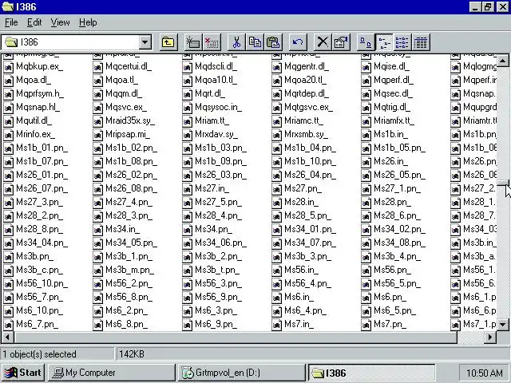Select the file name Ms3b_m.pn_
Screen dimensions: 511x383
click(x=129, y=270)
